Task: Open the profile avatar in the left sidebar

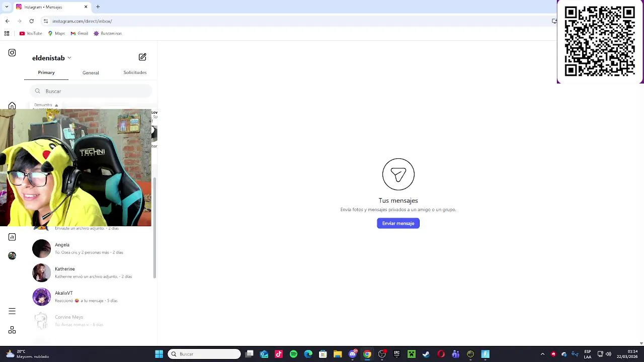Action: coord(12,255)
